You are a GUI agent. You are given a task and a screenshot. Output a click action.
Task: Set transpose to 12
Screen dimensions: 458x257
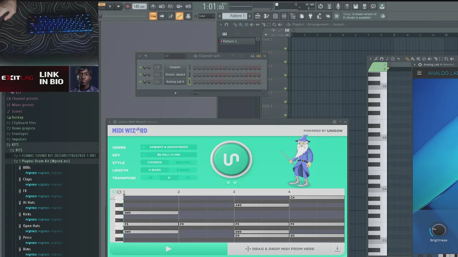click(x=187, y=178)
